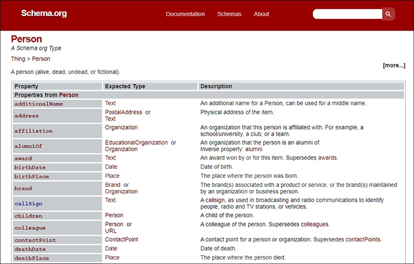Screen dimensions: 414x264
Task: Focus the site search input field
Action: point(347,14)
